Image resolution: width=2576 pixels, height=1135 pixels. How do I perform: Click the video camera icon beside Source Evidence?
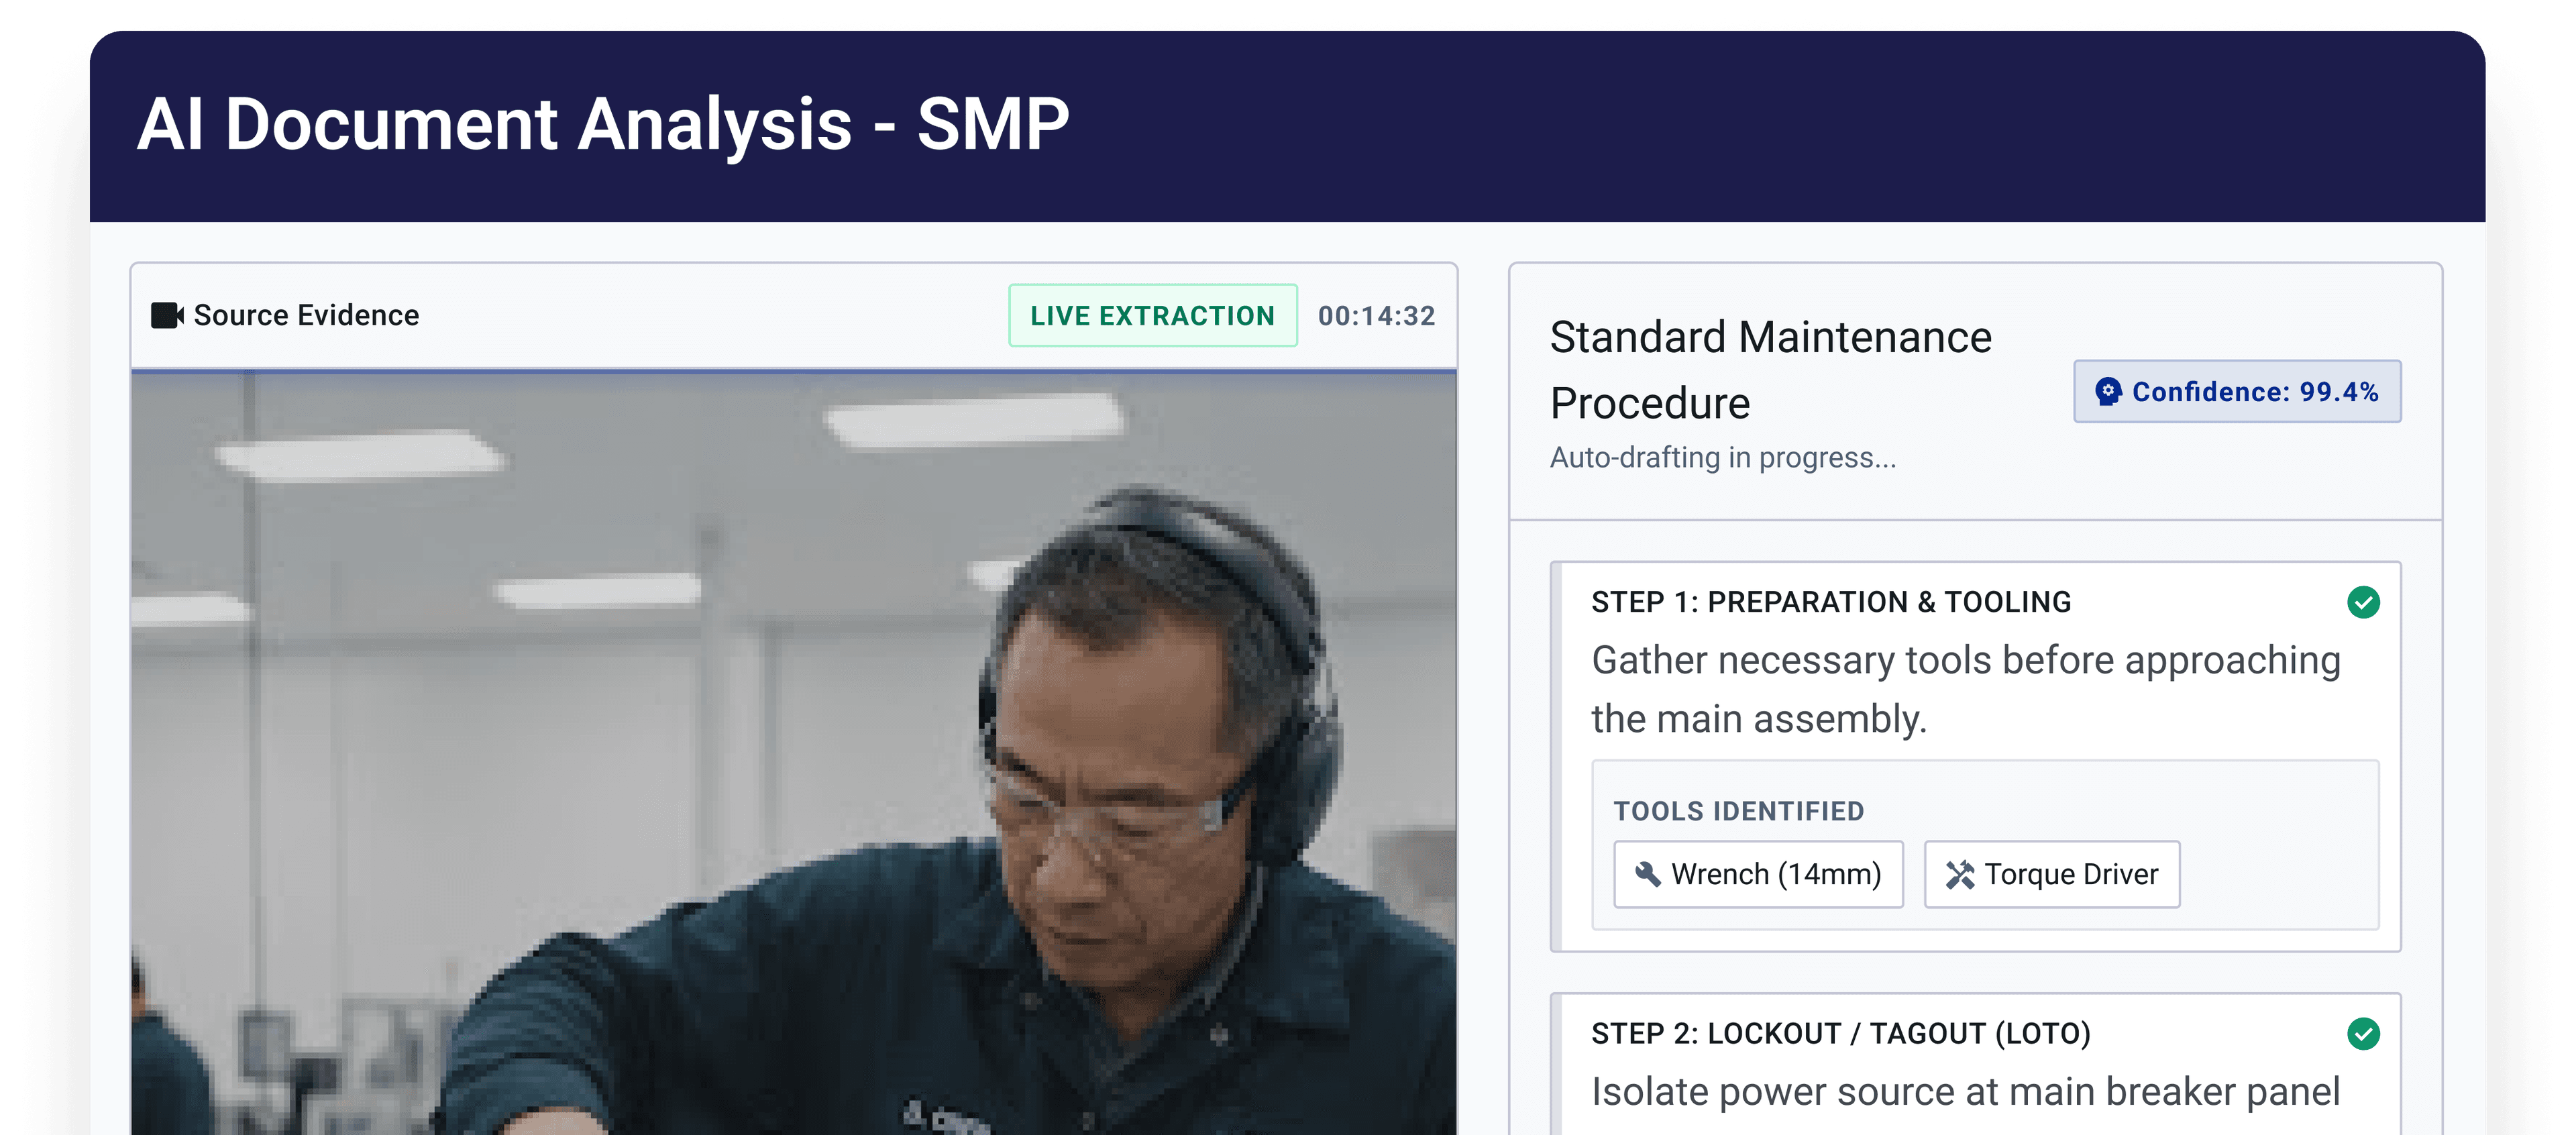point(167,315)
